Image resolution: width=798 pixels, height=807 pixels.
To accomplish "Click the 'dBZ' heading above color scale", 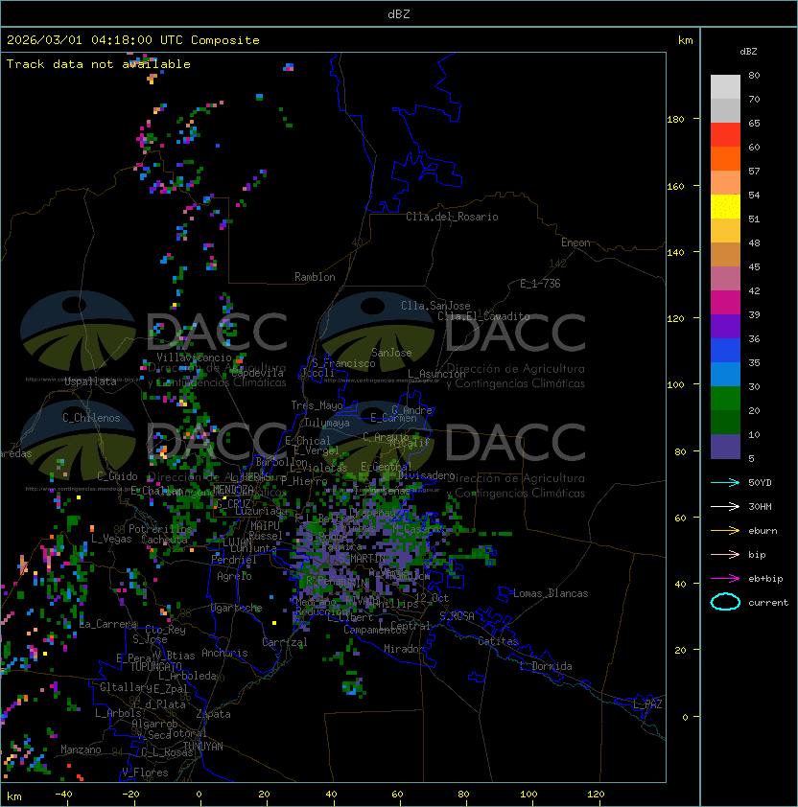I will (748, 52).
